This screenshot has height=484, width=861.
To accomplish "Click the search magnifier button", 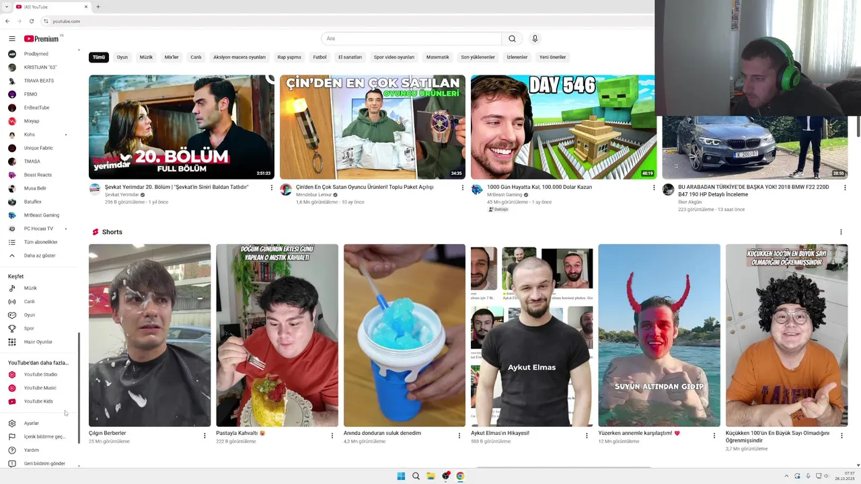I will [x=512, y=39].
